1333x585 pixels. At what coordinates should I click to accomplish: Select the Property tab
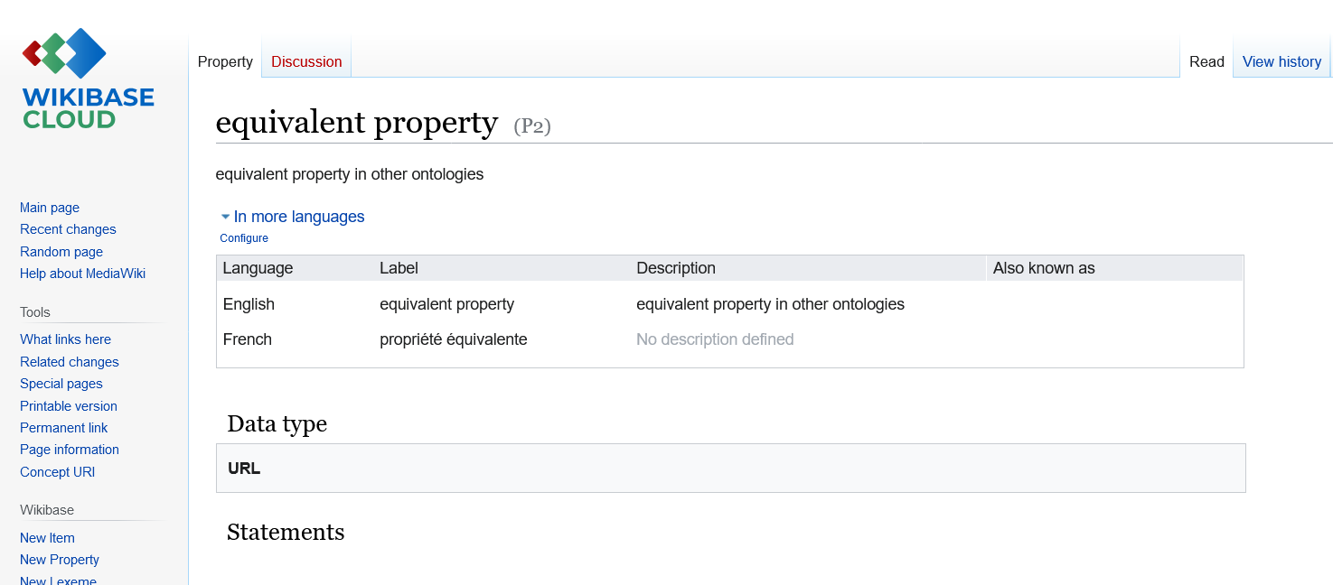(x=225, y=61)
